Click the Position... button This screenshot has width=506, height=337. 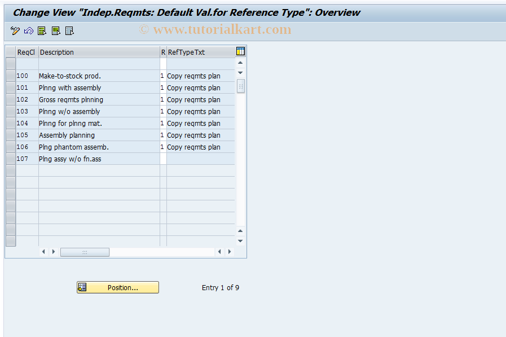118,287
